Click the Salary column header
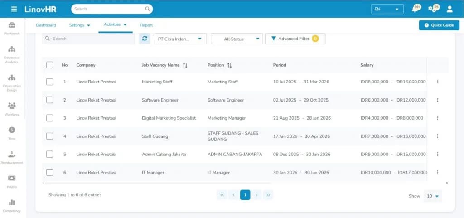This screenshot has height=218, width=464. (367, 65)
